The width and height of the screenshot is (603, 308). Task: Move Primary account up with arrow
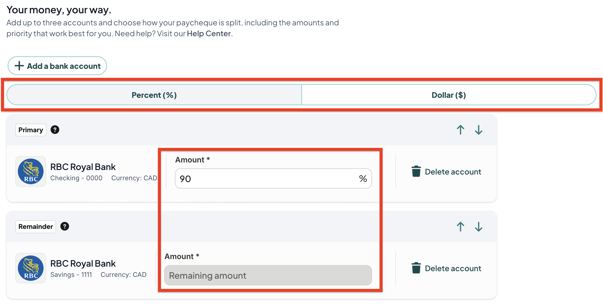[x=461, y=130]
